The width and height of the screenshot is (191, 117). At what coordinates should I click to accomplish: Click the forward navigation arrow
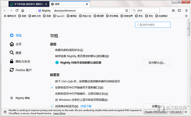click(x=11, y=10)
